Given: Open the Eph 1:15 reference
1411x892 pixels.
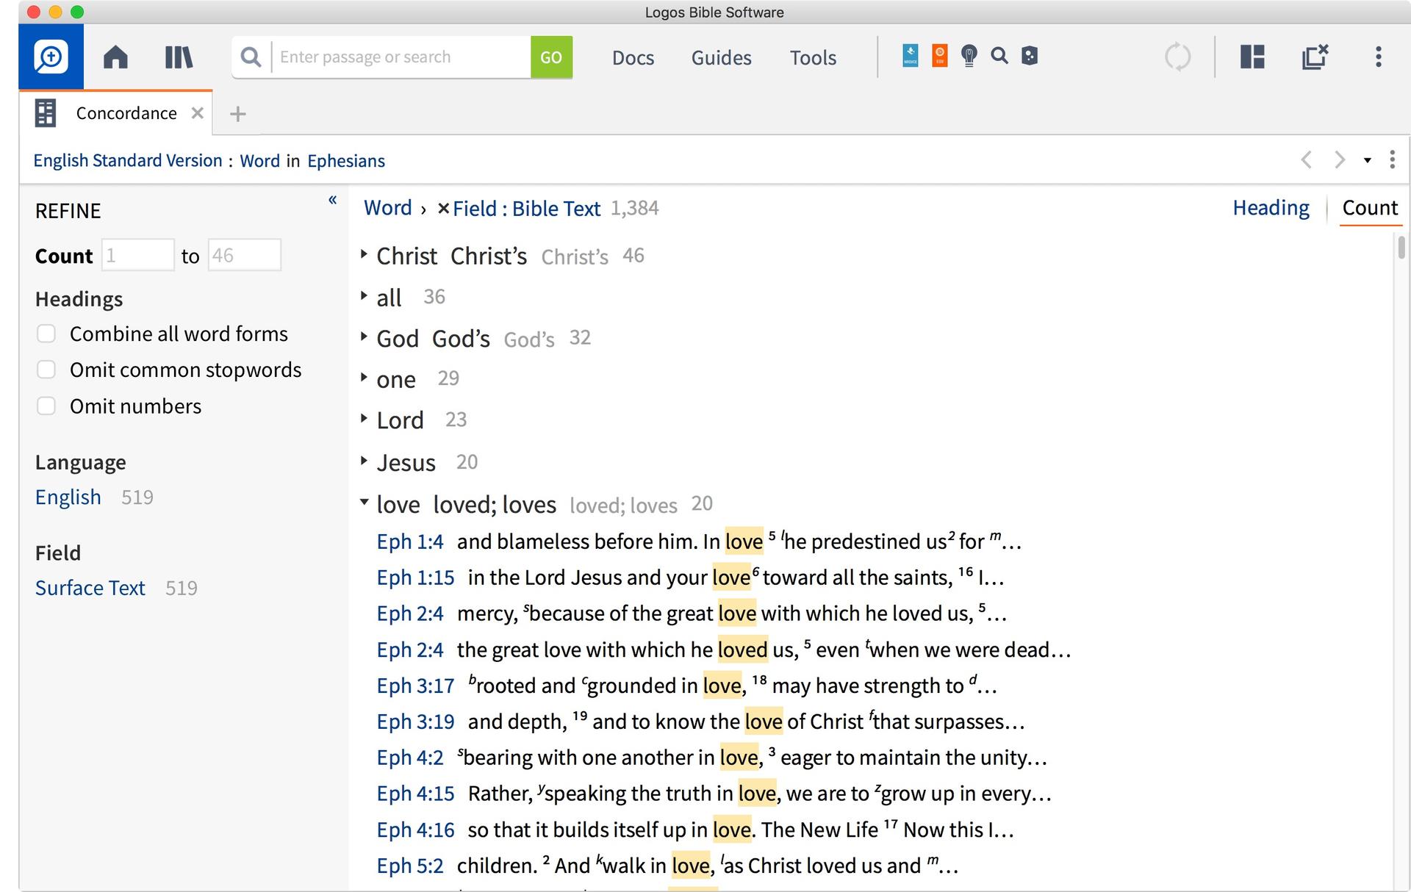Looking at the screenshot, I should coord(416,578).
